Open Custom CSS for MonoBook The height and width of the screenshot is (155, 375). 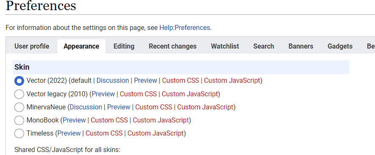(x=109, y=120)
